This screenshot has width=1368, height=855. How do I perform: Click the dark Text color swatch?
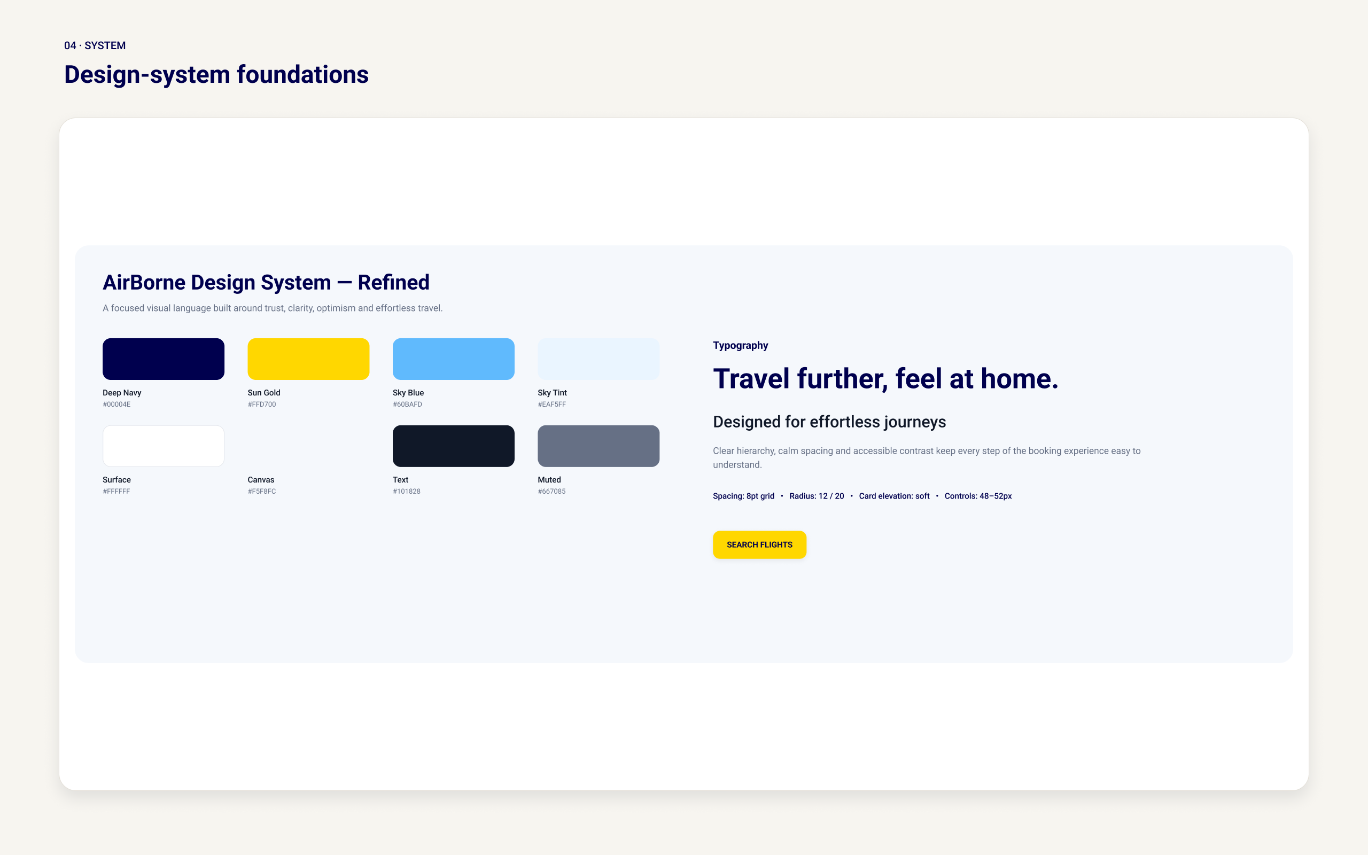click(x=453, y=446)
